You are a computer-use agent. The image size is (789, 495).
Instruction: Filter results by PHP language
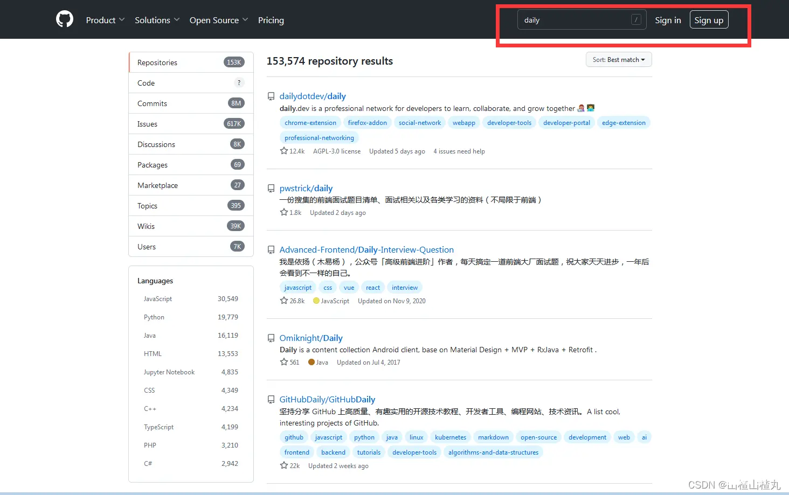coord(191,445)
